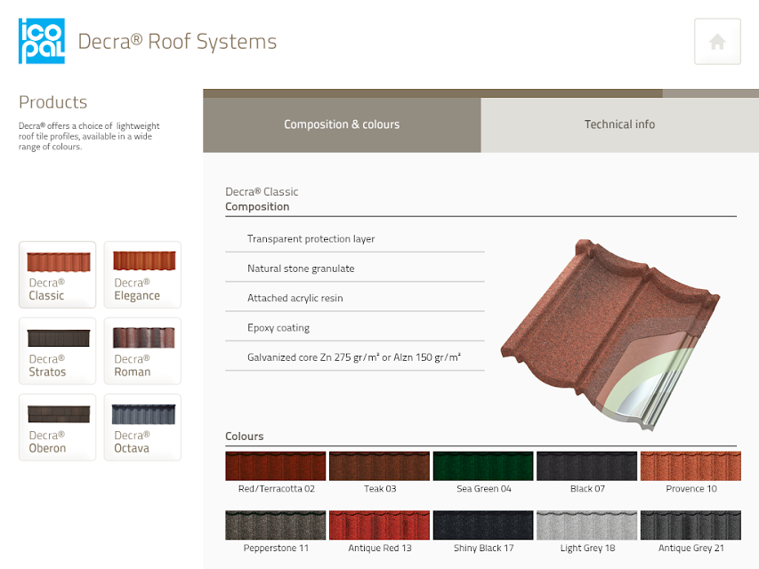Choose the Decra Octava product
This screenshot has height=569, width=759.
pyautogui.click(x=142, y=428)
